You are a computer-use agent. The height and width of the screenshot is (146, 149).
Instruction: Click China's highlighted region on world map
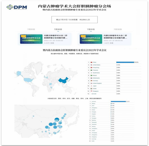pos(64,80)
